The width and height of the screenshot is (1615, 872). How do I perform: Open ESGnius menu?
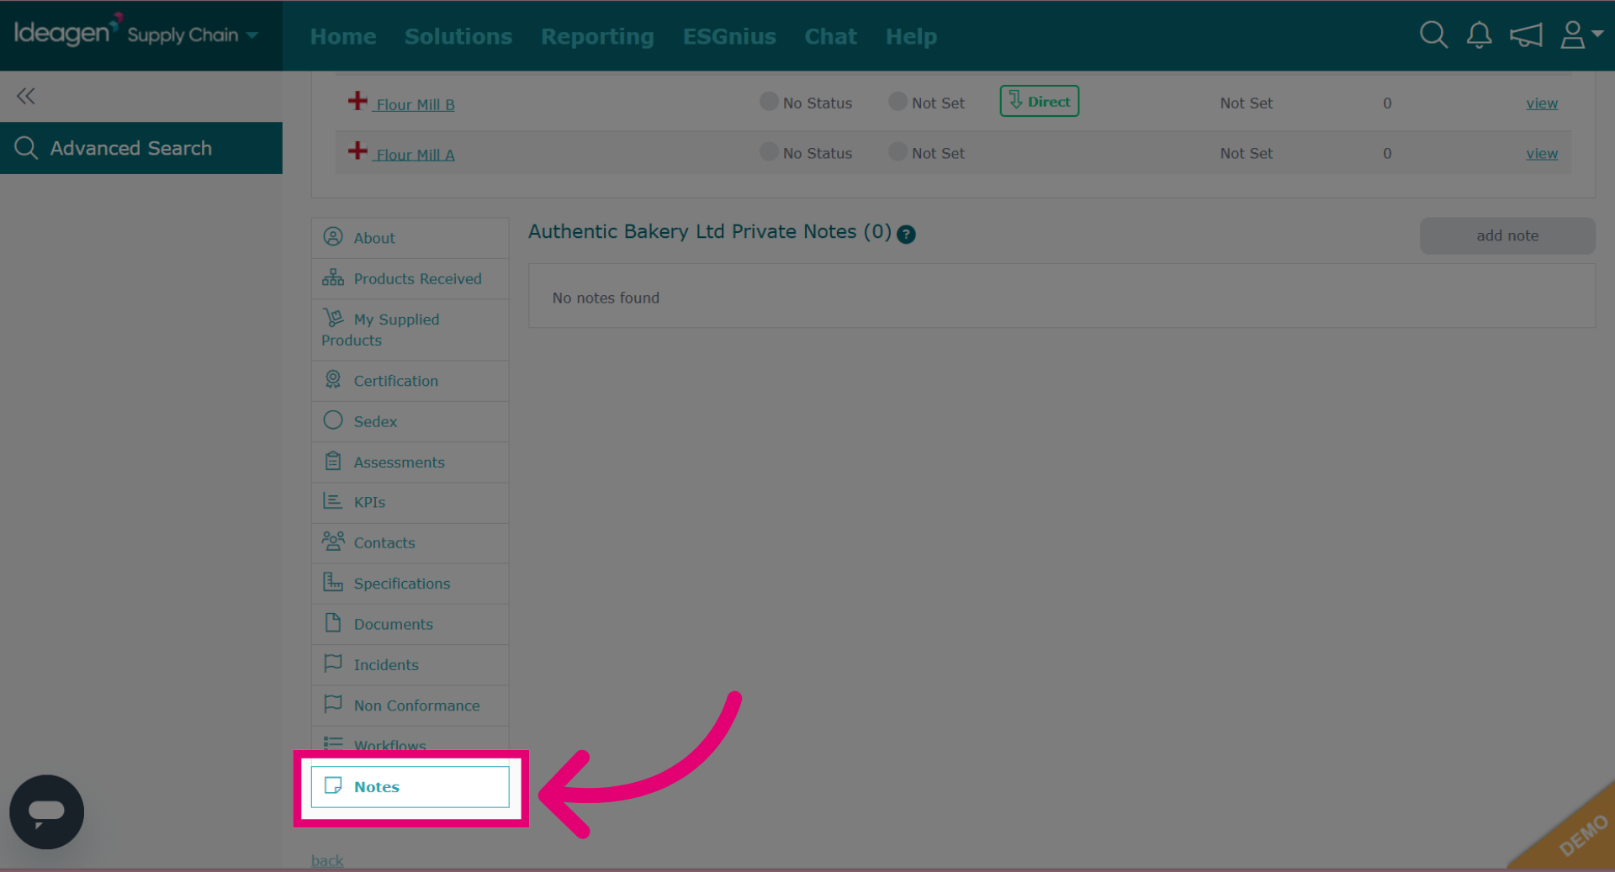click(729, 36)
